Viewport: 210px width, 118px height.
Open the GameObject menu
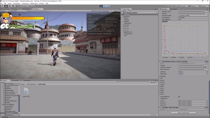click(x=16, y=3)
